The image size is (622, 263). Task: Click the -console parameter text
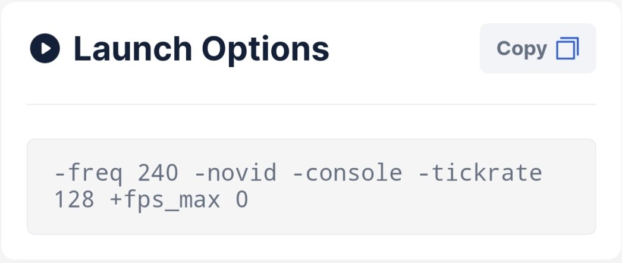tap(347, 173)
